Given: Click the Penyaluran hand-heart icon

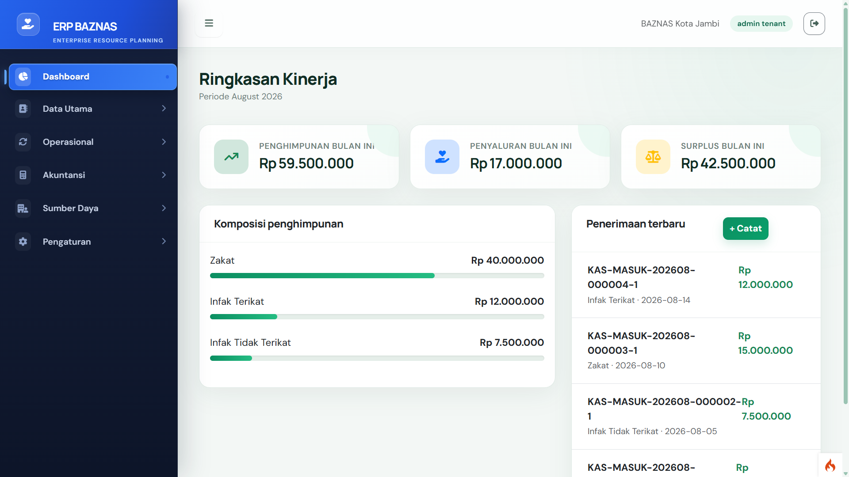Looking at the screenshot, I should click(x=442, y=157).
